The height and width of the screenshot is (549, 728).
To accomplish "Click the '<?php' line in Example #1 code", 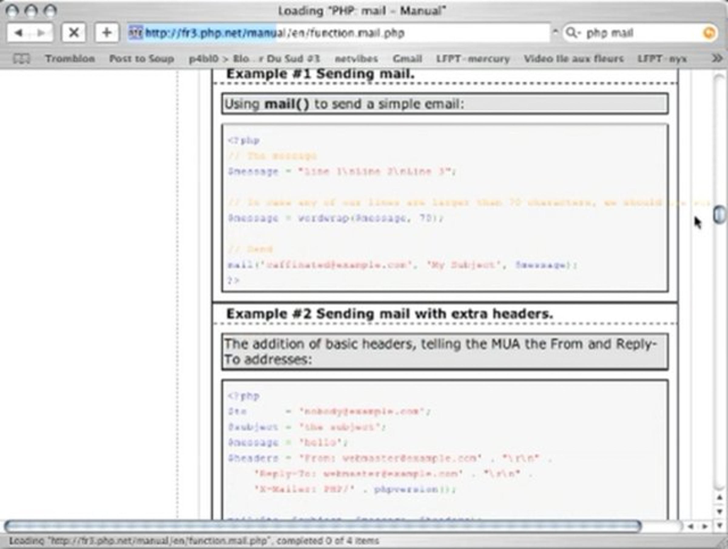I will (x=244, y=141).
